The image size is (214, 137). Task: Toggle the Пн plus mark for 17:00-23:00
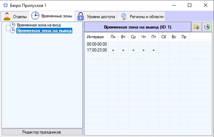point(113,50)
